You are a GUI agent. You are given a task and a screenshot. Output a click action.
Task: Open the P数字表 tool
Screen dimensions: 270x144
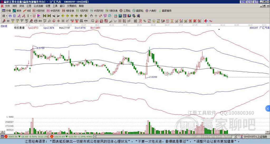click(x=68, y=11)
